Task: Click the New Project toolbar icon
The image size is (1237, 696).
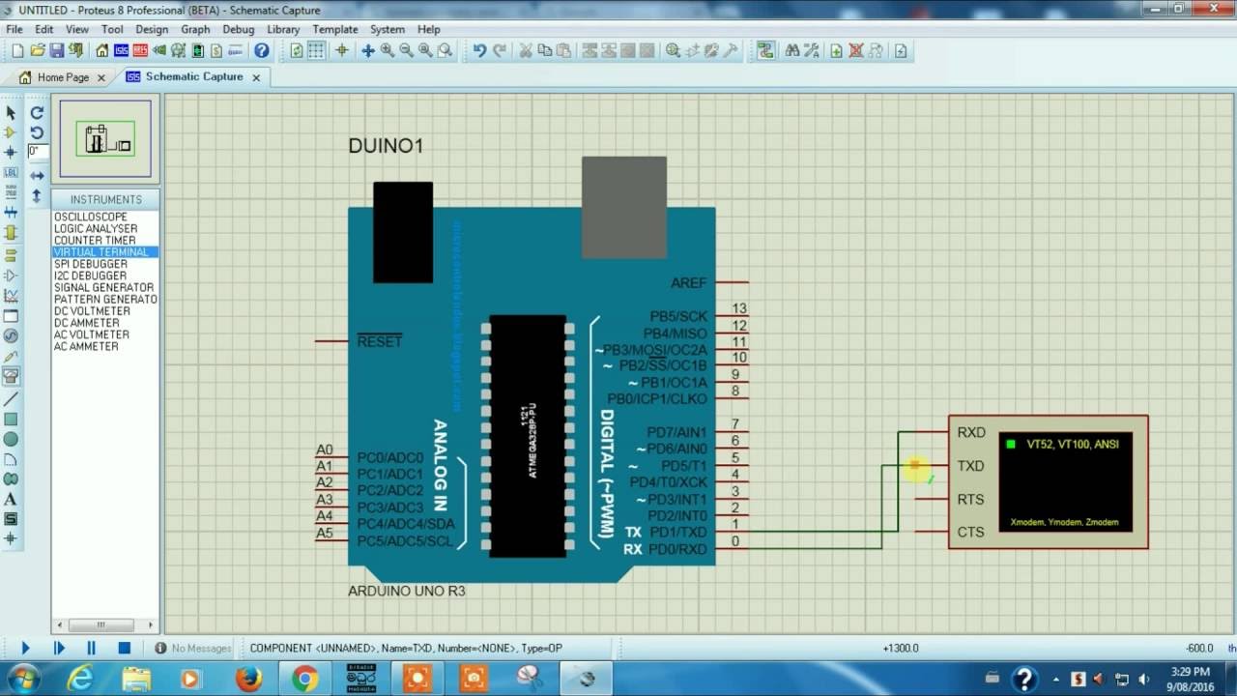Action: pos(17,50)
